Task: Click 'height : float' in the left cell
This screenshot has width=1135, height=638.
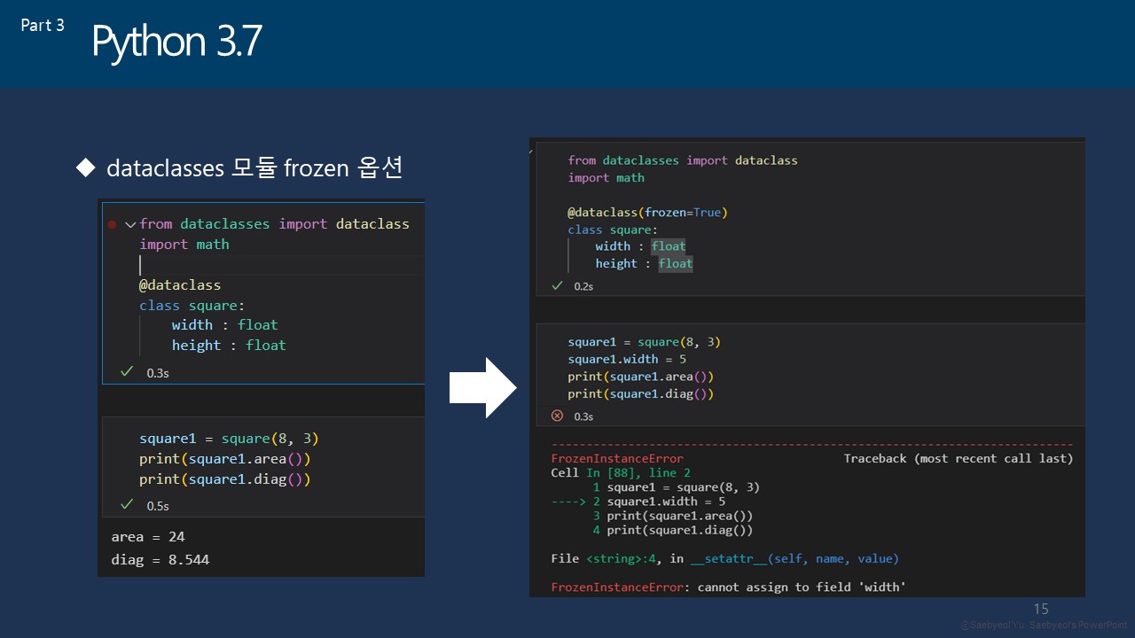Action: 229,345
